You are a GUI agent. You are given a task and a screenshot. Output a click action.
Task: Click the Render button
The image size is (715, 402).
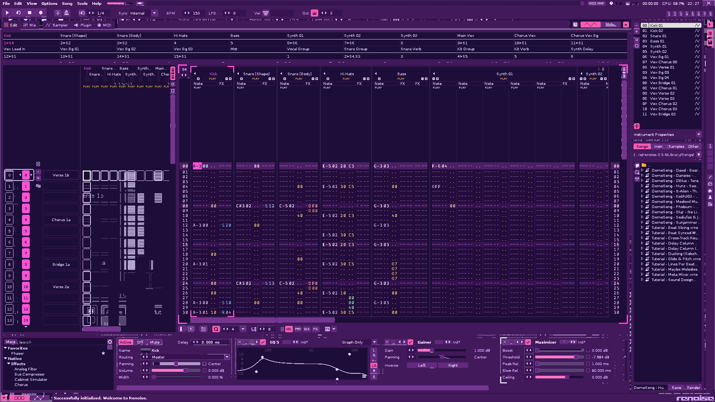coord(693,387)
